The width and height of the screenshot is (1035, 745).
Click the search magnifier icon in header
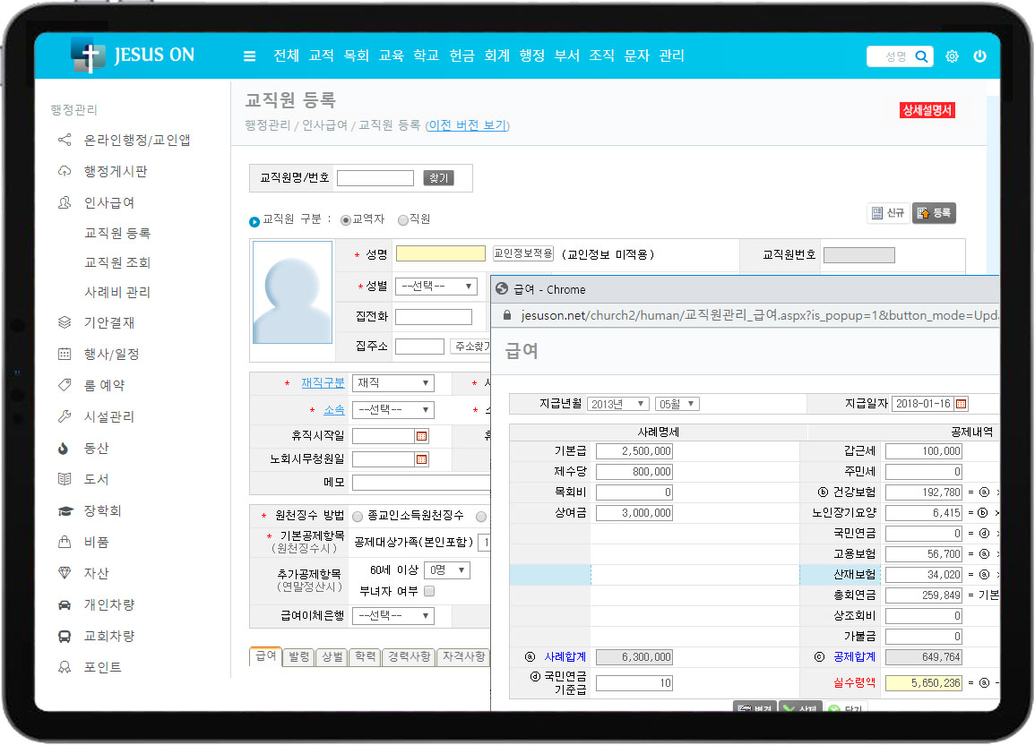click(920, 56)
